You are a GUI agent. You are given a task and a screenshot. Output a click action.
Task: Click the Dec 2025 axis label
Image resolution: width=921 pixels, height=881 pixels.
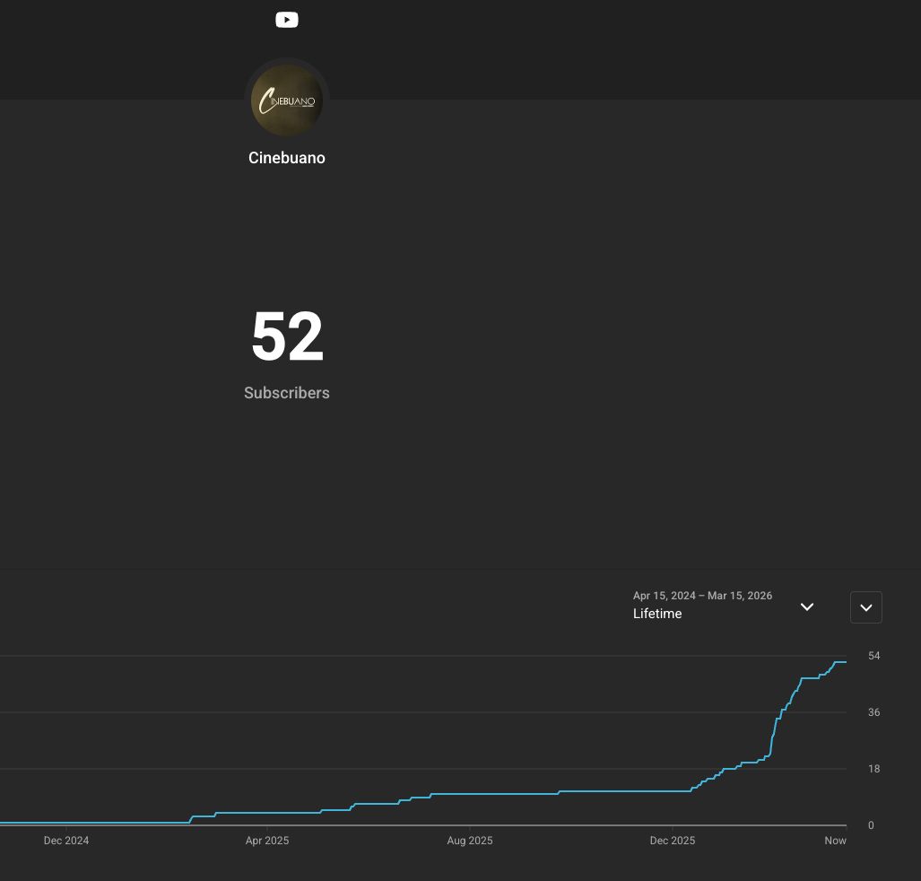point(673,841)
